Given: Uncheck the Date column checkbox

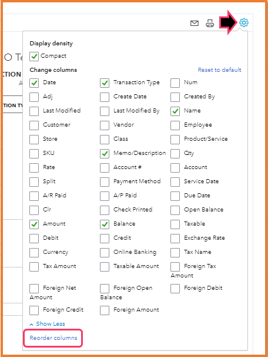Looking at the screenshot, I should [x=34, y=83].
